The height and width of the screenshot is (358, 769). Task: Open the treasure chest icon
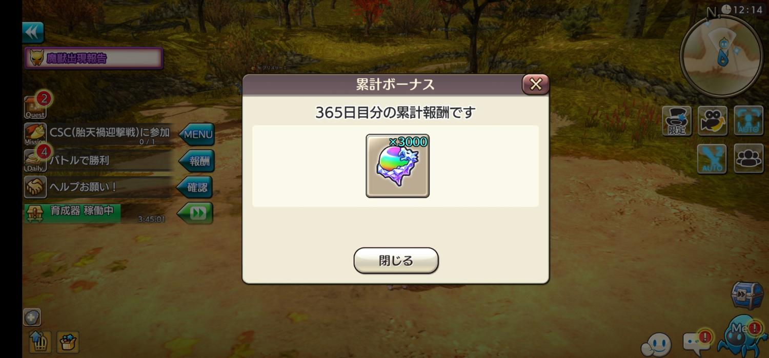click(747, 296)
